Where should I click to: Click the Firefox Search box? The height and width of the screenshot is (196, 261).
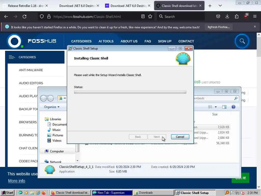click(x=181, y=17)
